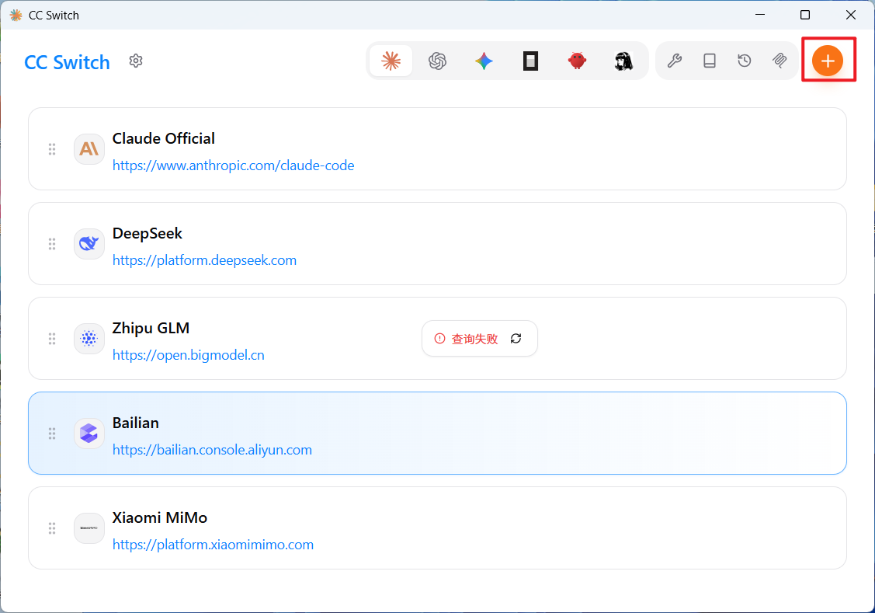Screen dimensions: 875x613
Task: Refresh the Zhipu GLM usage query
Action: pos(516,338)
